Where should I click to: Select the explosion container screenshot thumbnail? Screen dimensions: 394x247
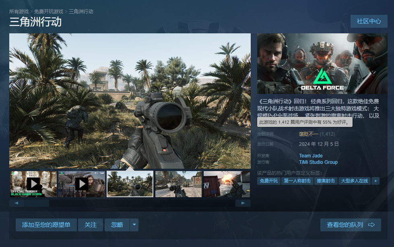point(227,184)
